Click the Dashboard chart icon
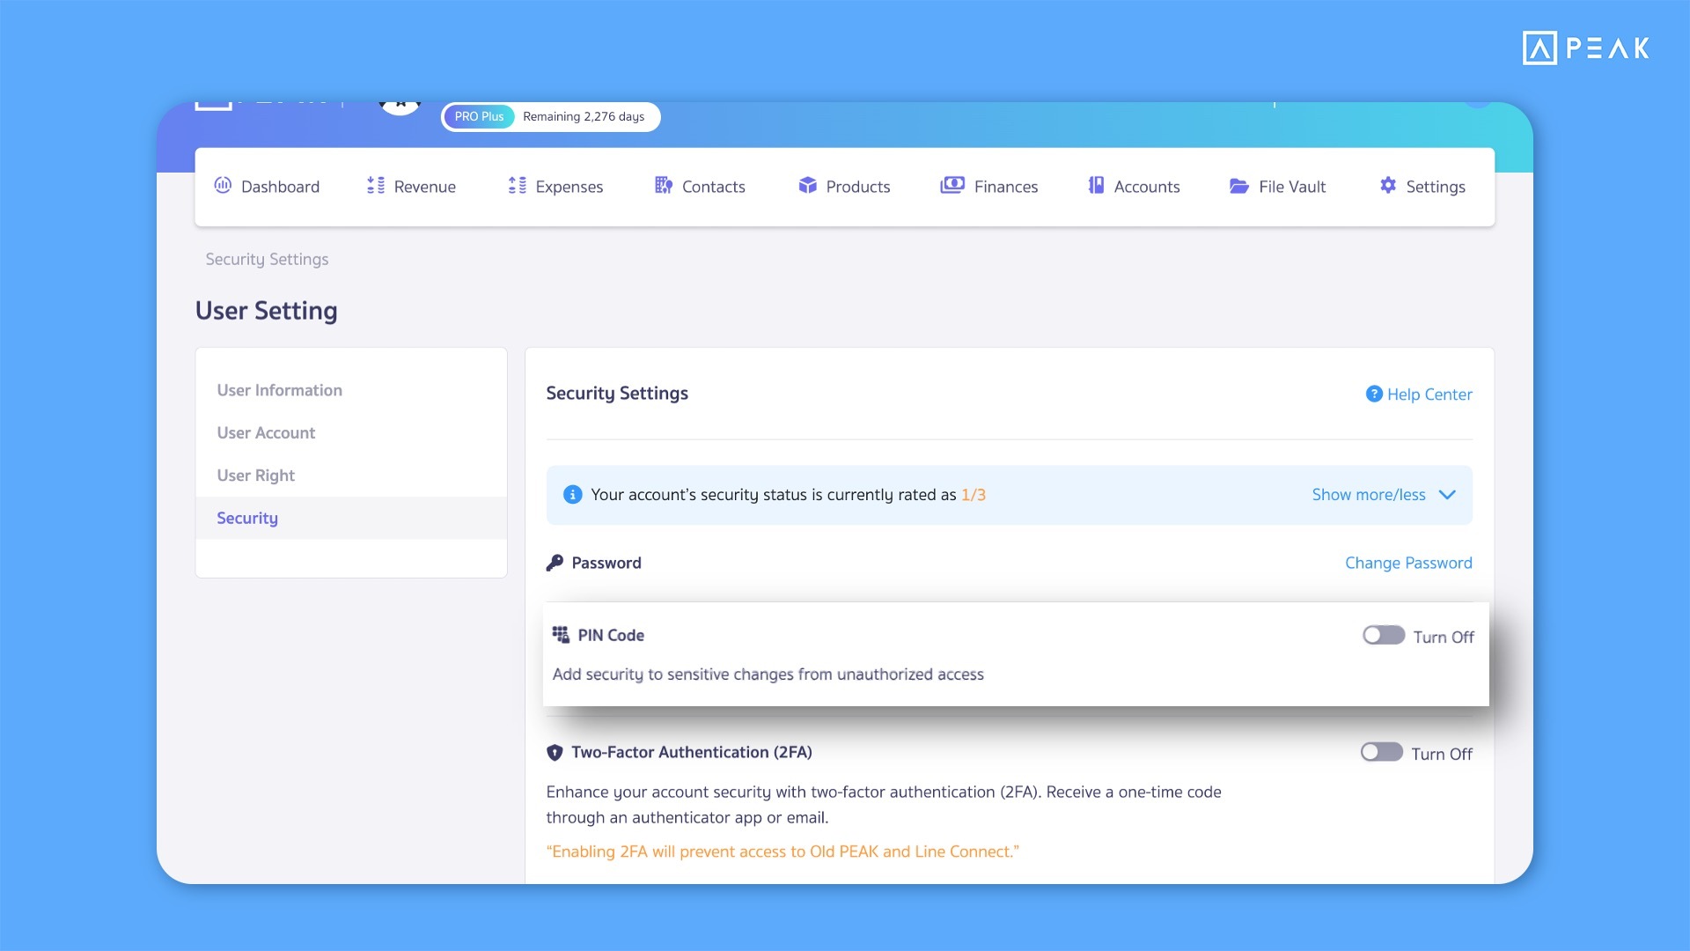1690x951 pixels. (x=223, y=186)
